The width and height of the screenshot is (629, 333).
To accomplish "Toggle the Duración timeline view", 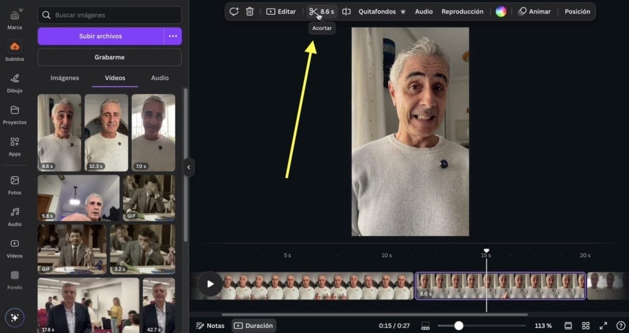I will tap(254, 326).
